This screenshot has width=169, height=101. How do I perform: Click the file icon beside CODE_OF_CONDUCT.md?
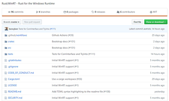click(x=6, y=73)
